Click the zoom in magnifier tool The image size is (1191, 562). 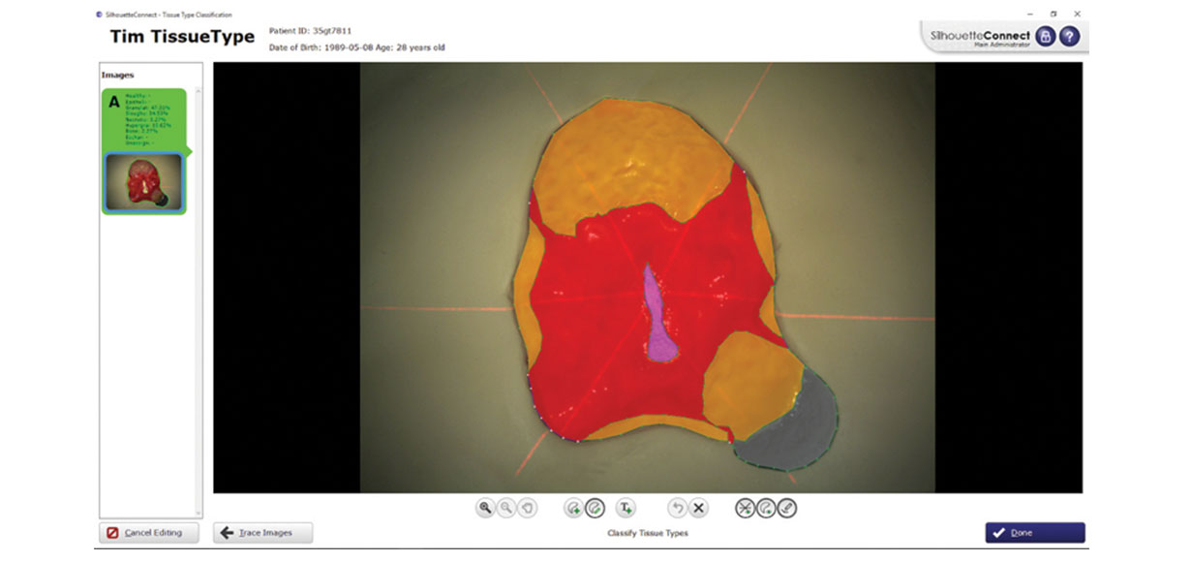pyautogui.click(x=484, y=508)
